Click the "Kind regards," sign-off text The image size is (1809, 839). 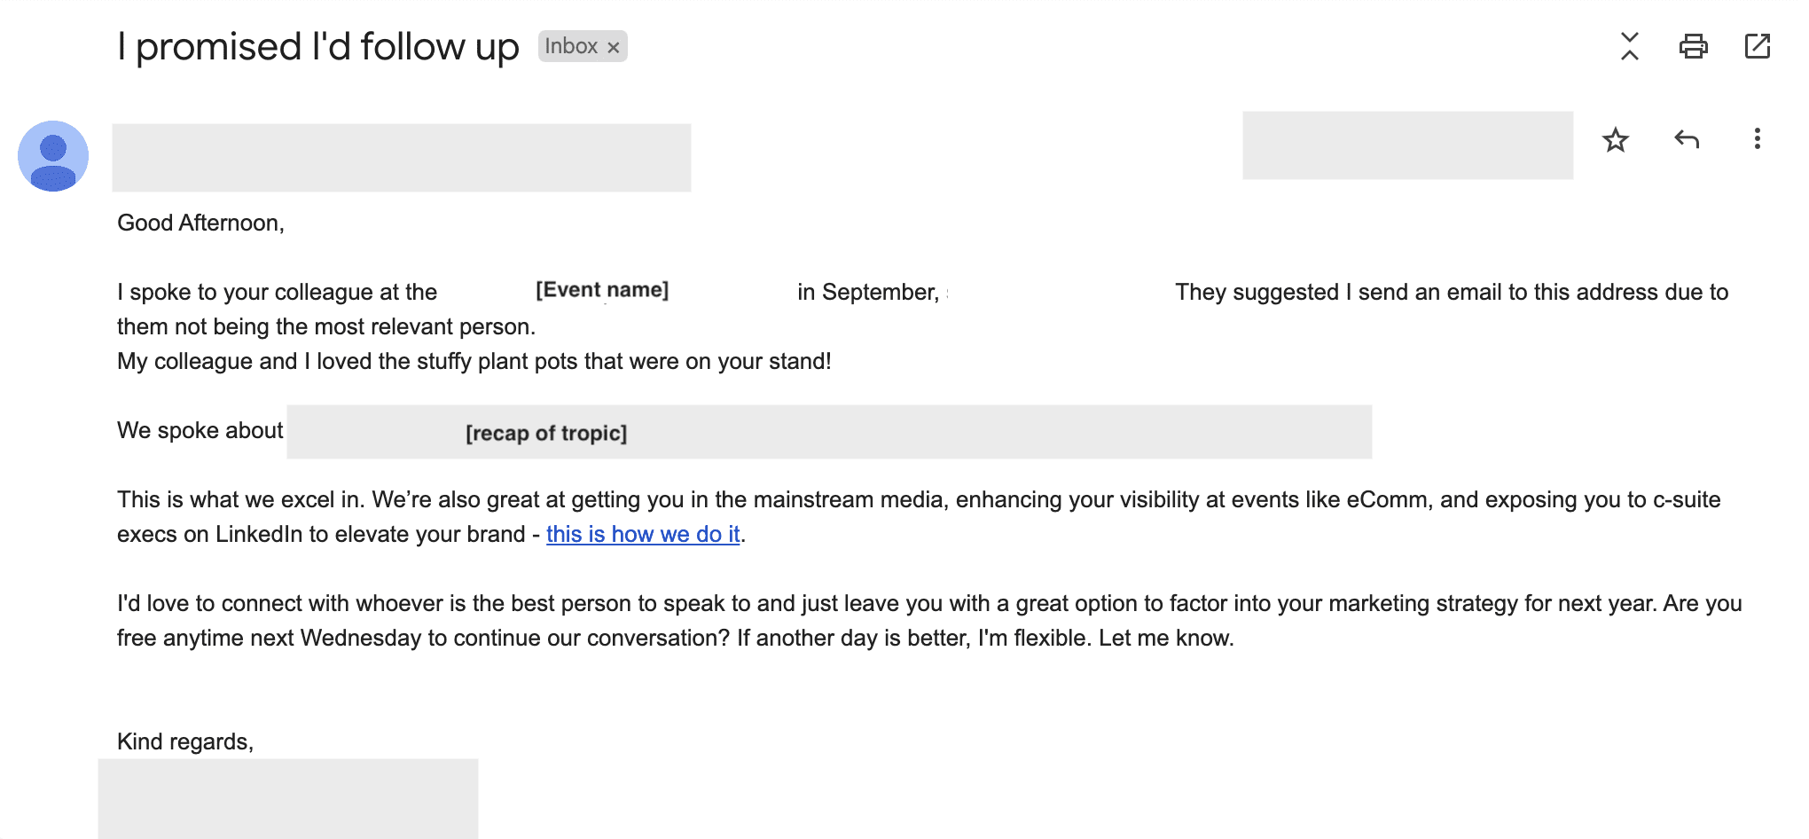[x=185, y=741]
